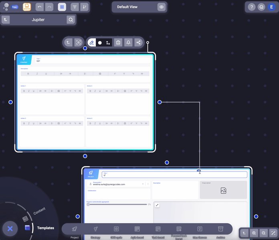
Task: Clear the responsible person entry
Action: click(x=143, y=184)
